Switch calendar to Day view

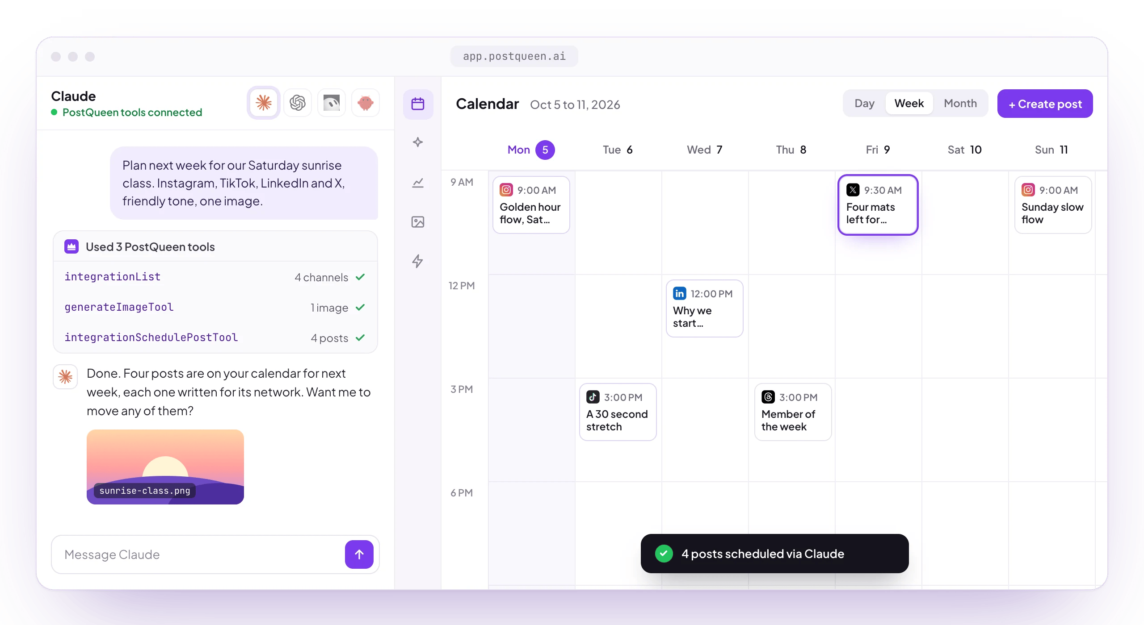tap(864, 104)
